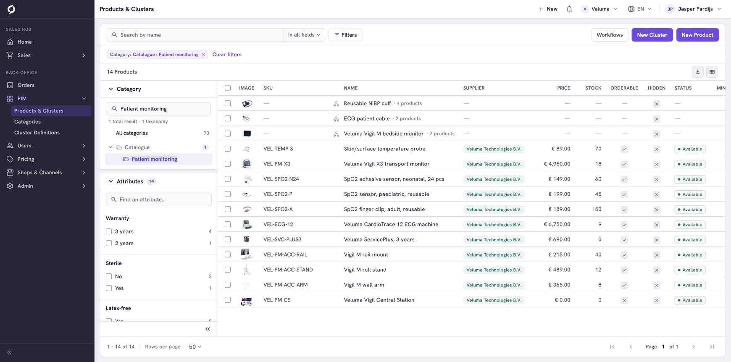This screenshot has height=362, width=731.
Task: Click the cluster icon beside Veluma Vigil M bedside monitor
Action: (x=336, y=134)
